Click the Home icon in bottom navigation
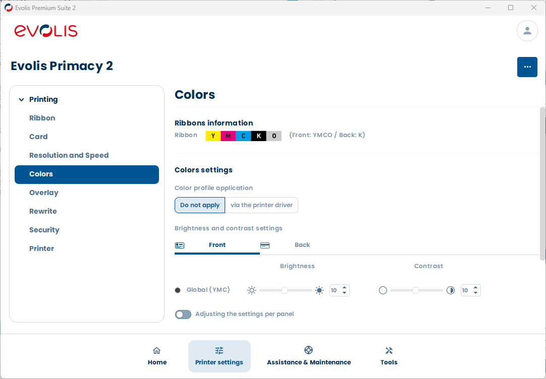The width and height of the screenshot is (546, 379). 157,351
